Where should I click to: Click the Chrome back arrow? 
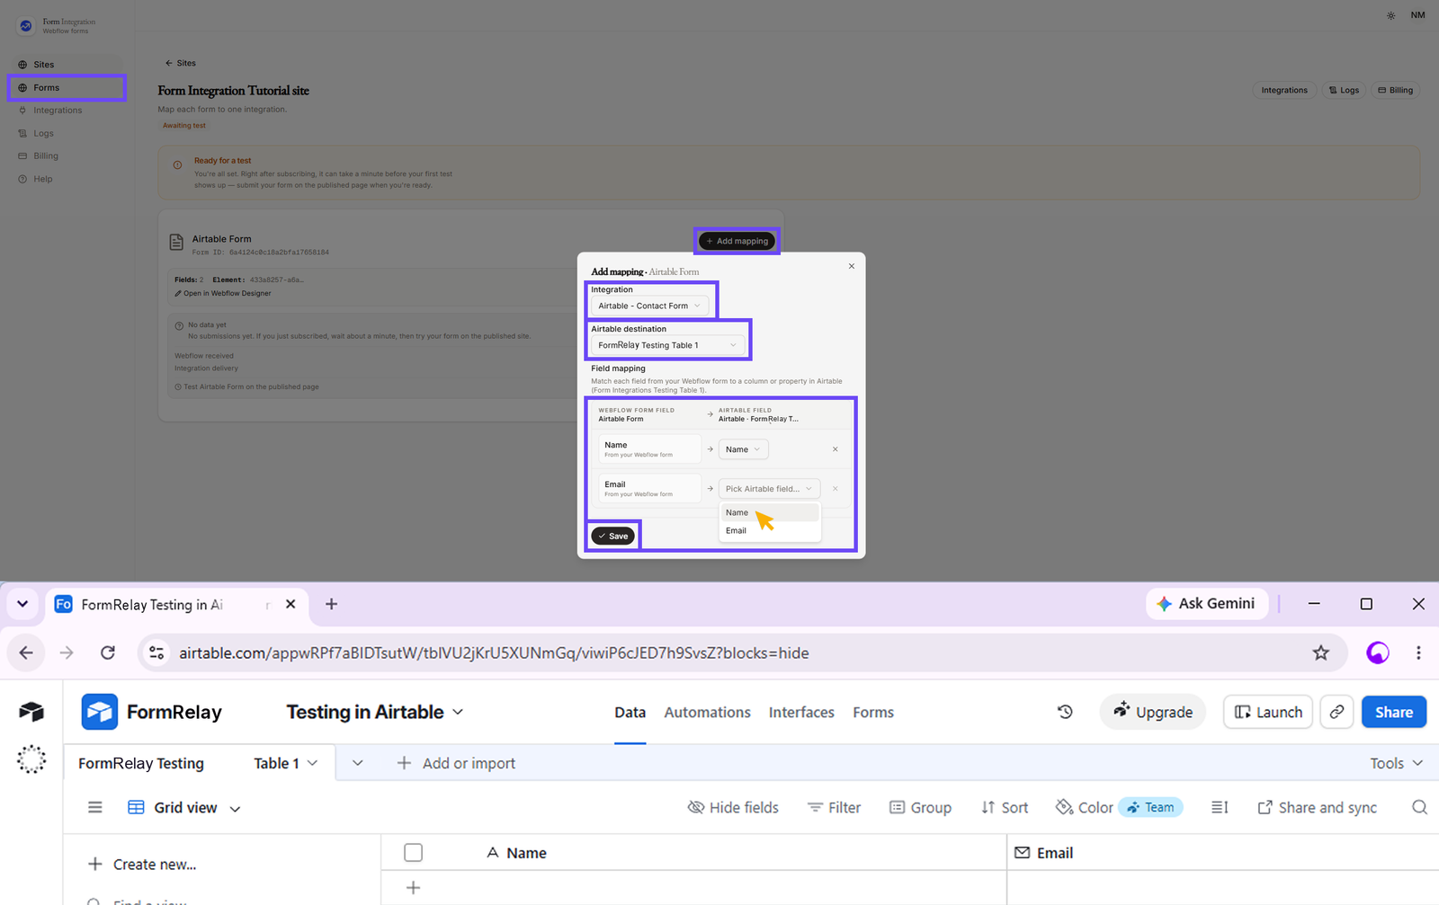pyautogui.click(x=26, y=652)
